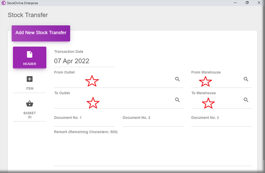
Task: Select the Document No. 3 field
Action: [x=221, y=123]
